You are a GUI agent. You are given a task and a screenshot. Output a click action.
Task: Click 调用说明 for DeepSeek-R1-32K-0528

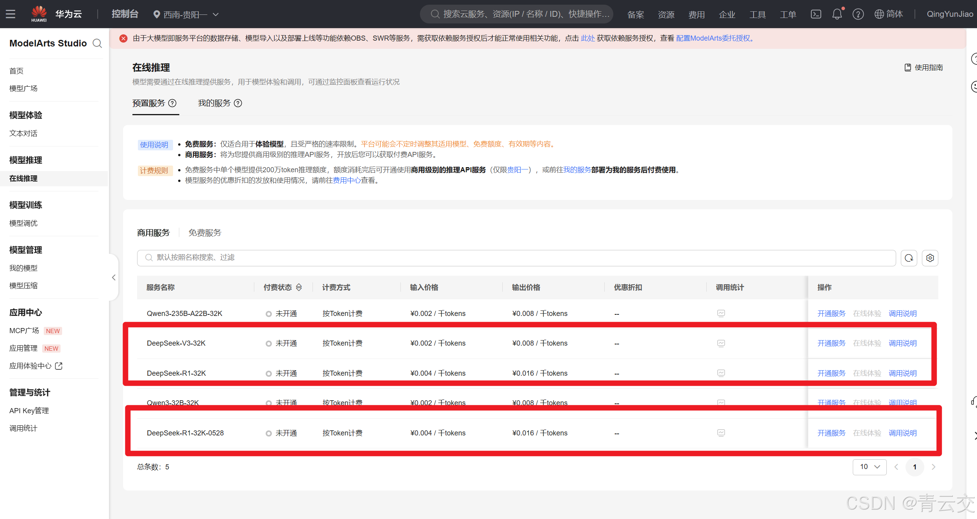coord(902,433)
